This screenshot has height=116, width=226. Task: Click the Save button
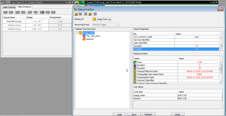pyautogui.click(x=134, y=114)
